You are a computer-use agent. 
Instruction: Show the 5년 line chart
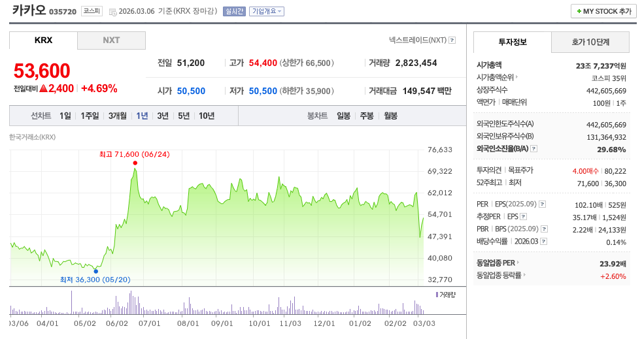[184, 116]
